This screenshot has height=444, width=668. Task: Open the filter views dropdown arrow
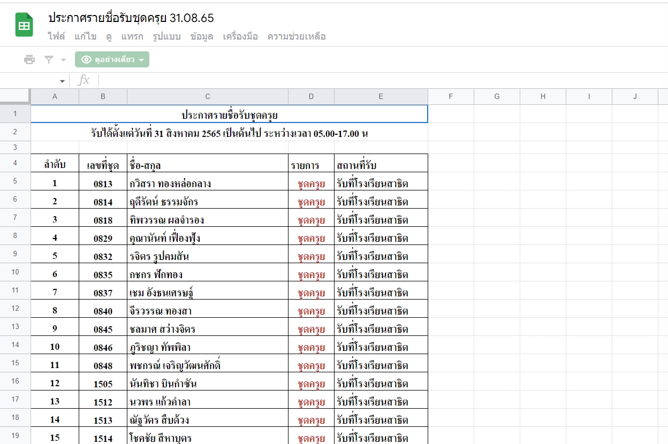coord(63,60)
